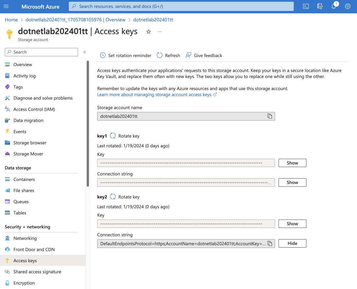Open portal settings gear
Viewport: 357px width, 289px height.
click(347, 6)
